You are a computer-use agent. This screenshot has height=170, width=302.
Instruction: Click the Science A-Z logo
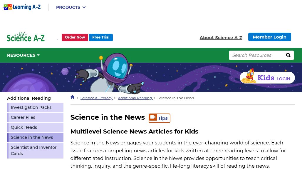point(26,37)
